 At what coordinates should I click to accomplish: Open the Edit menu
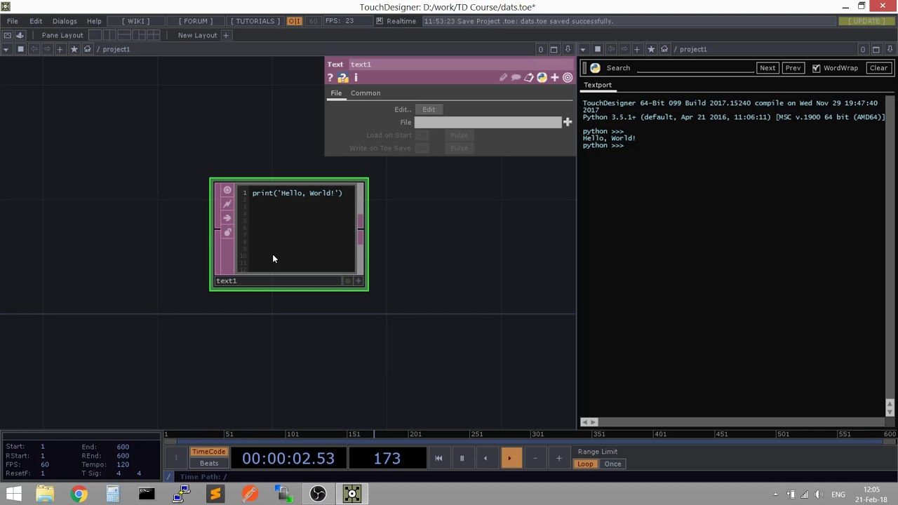tap(36, 21)
